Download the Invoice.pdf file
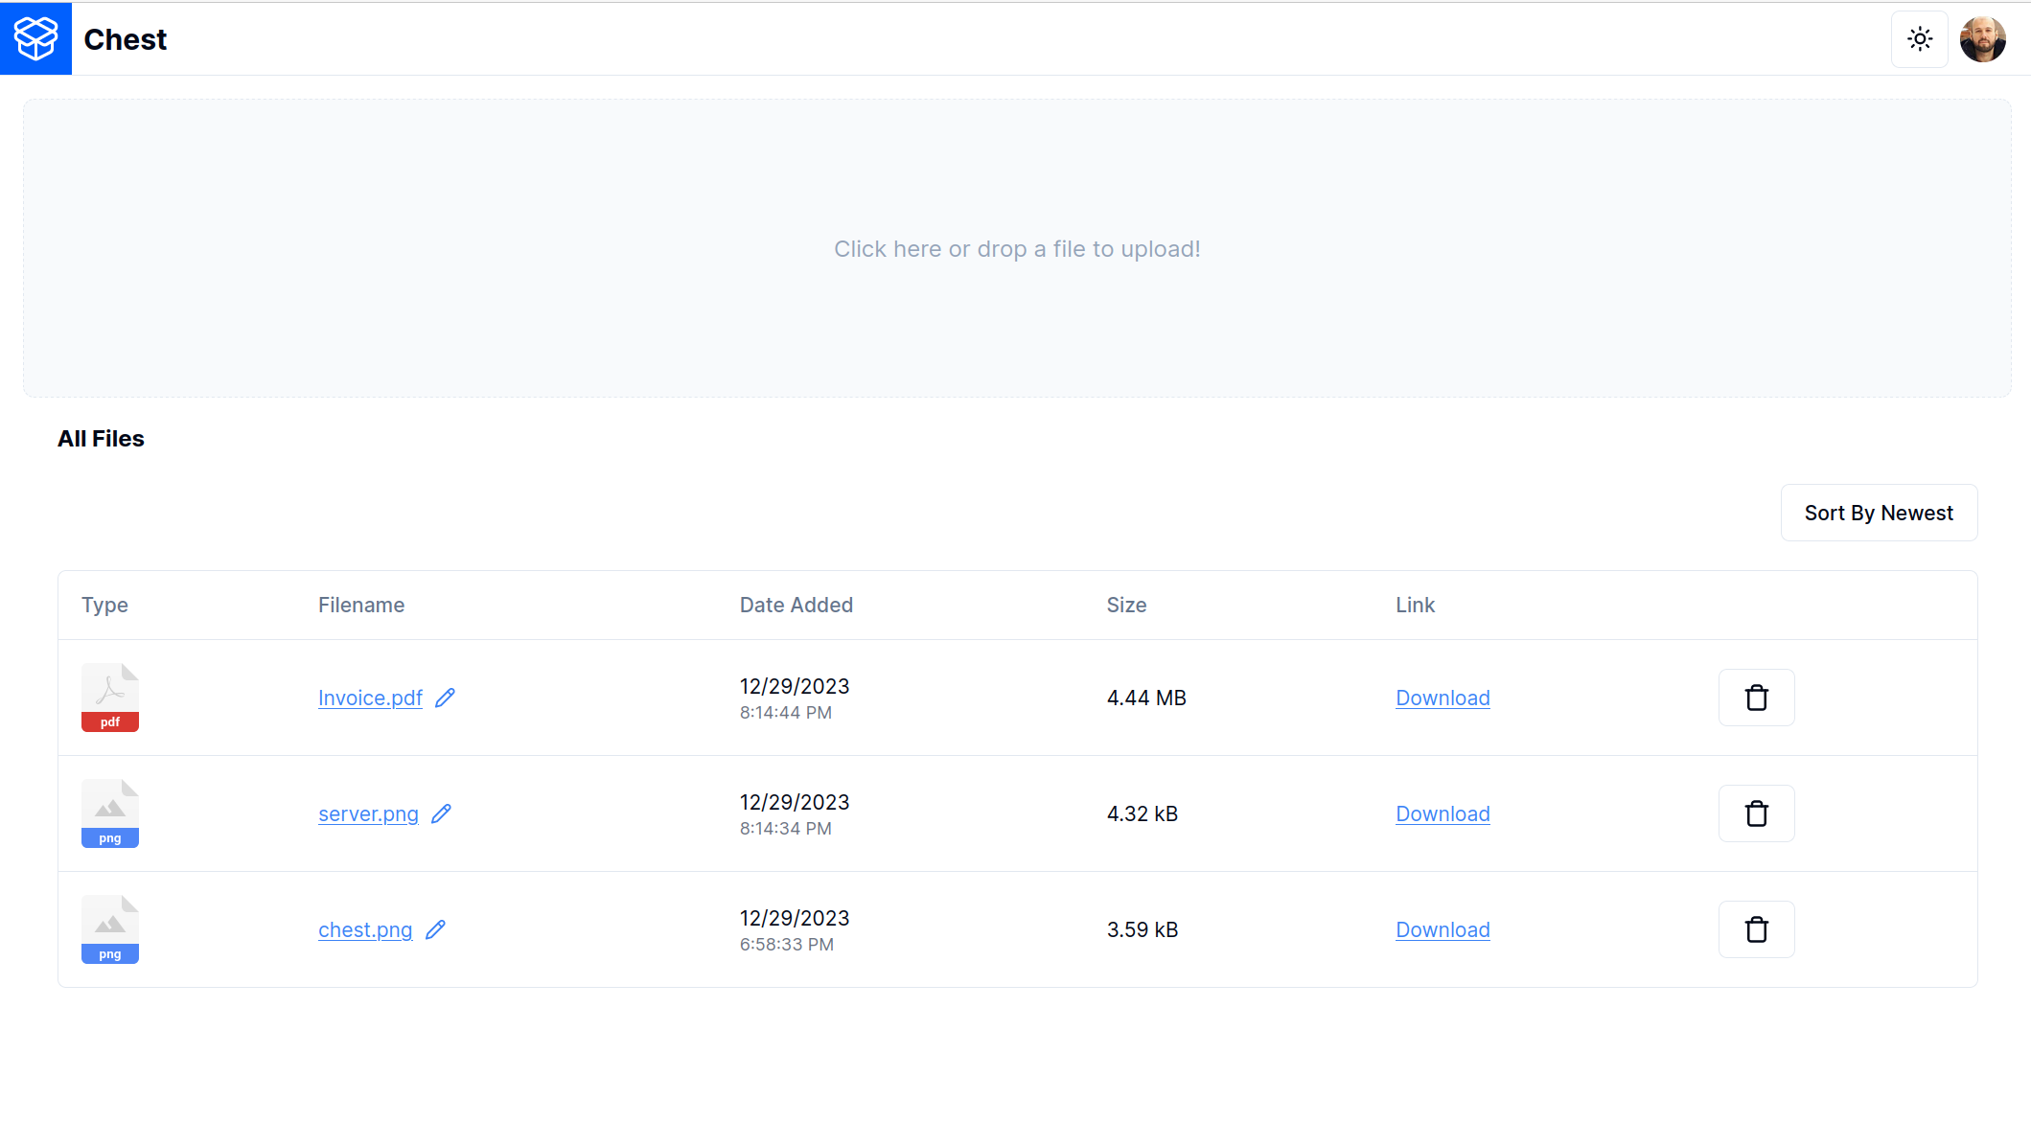Viewport: 2031px width, 1122px height. point(1442,698)
